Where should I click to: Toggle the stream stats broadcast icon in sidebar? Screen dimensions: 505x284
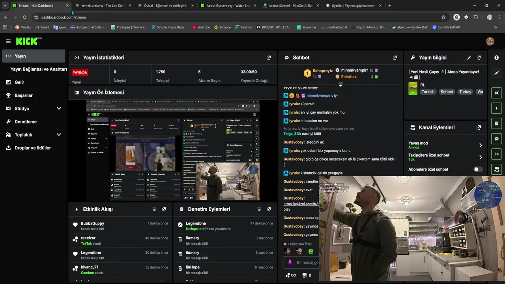tap(496, 154)
